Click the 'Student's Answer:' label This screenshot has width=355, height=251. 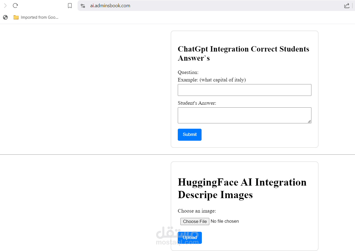pos(197,103)
